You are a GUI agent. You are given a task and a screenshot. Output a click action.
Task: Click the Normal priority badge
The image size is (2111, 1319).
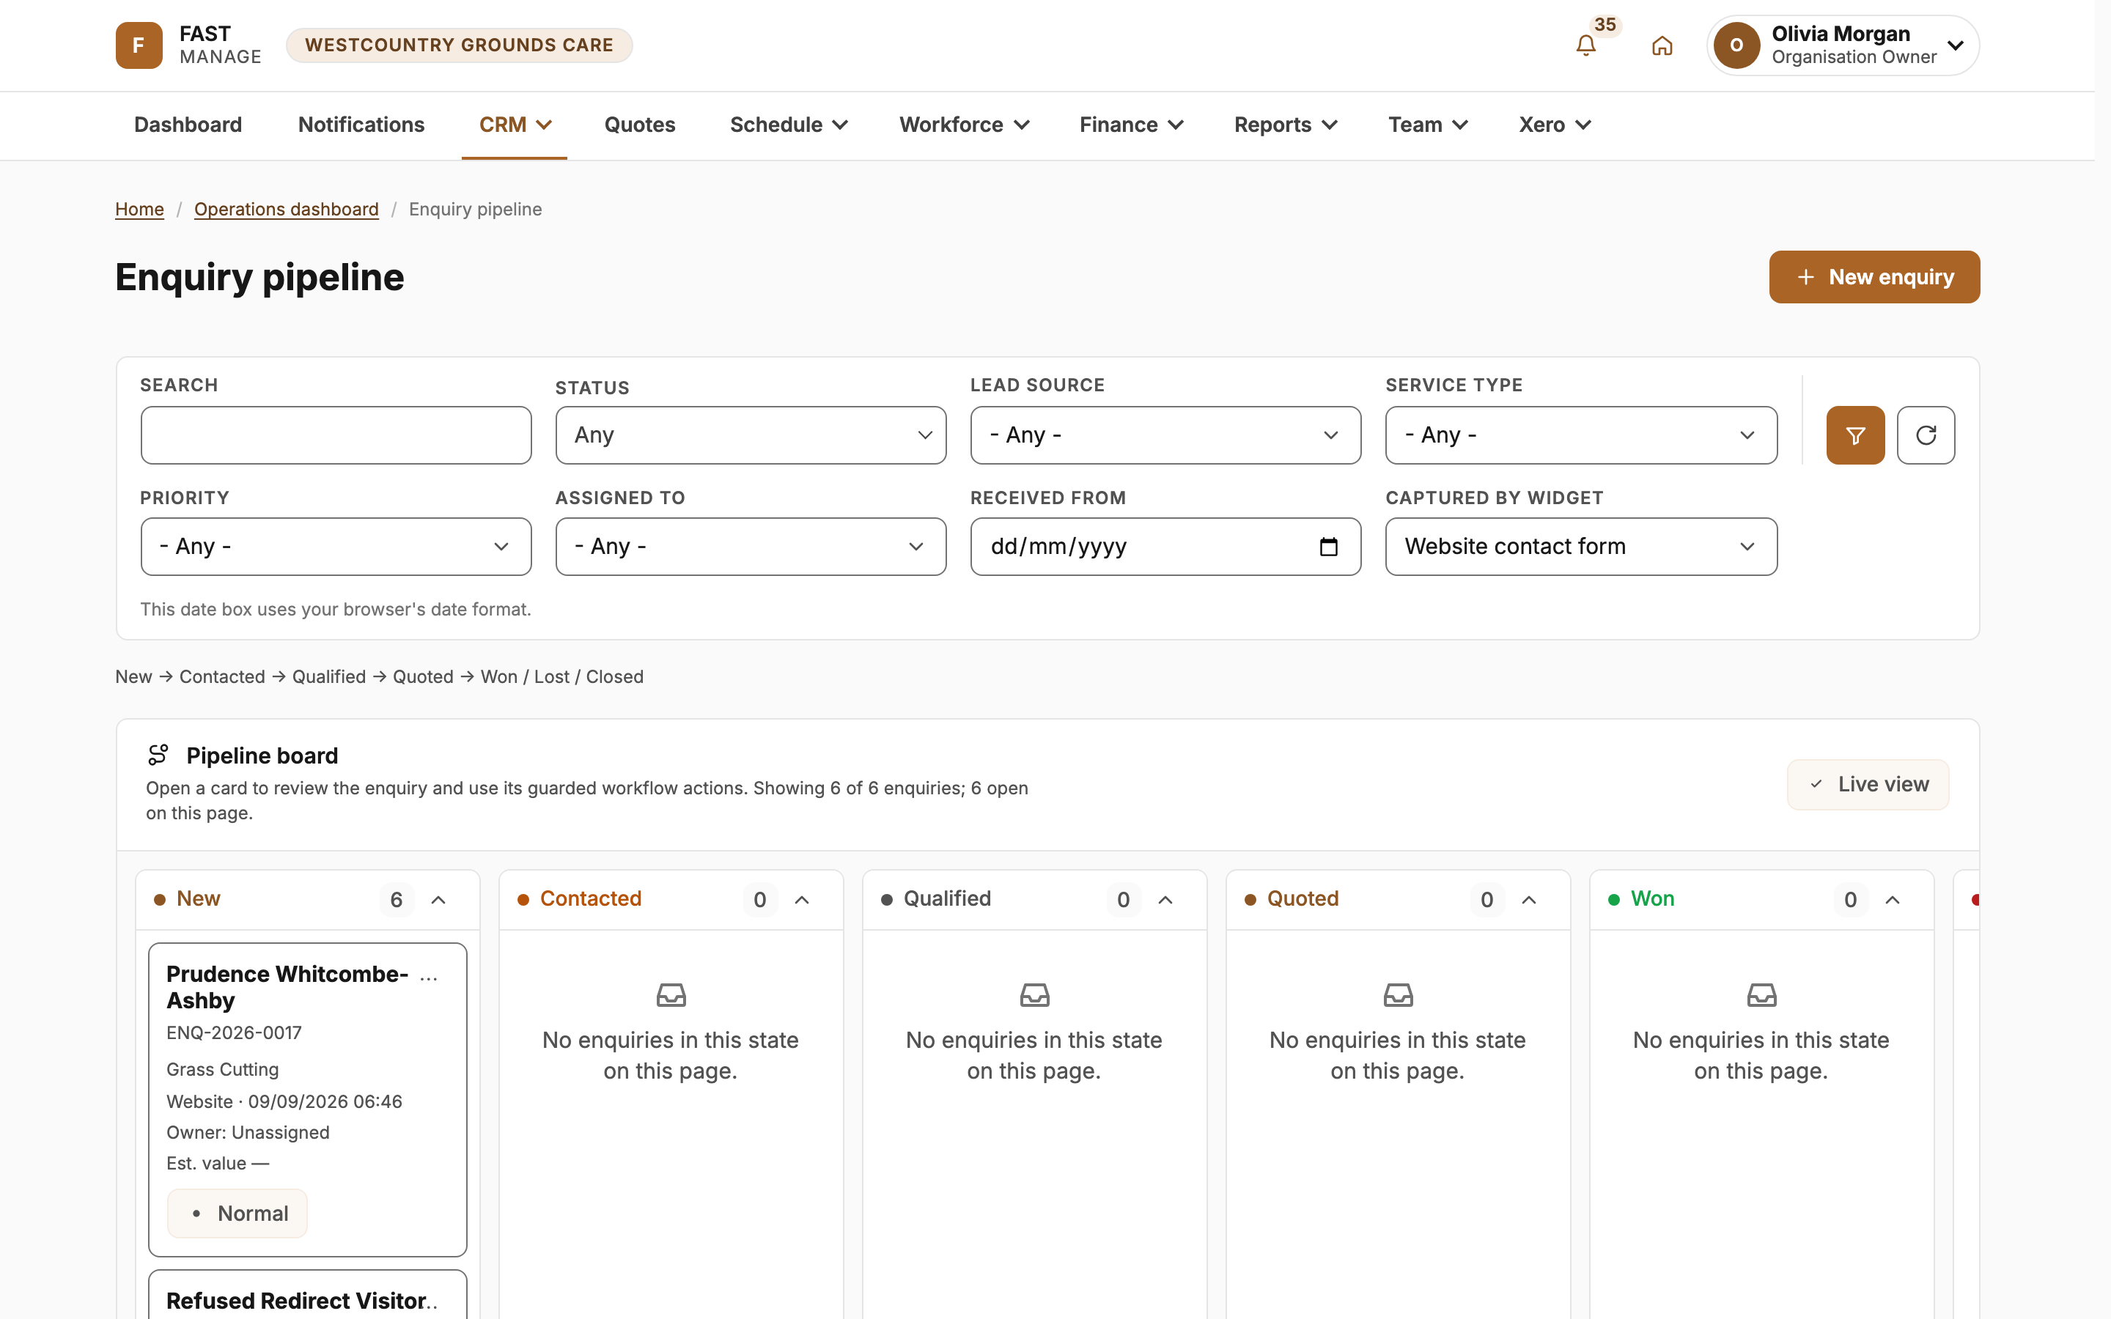237,1213
